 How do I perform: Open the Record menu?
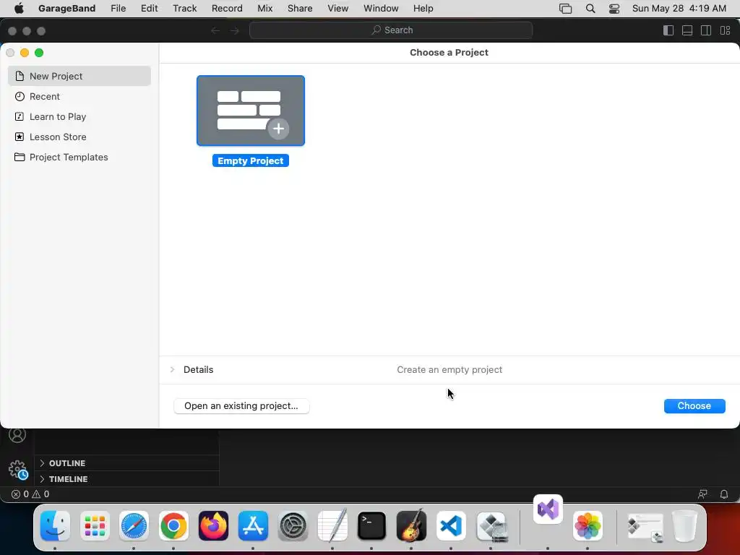[227, 9]
